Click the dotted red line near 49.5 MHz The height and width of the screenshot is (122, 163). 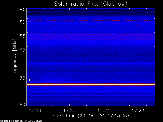click(91, 20)
